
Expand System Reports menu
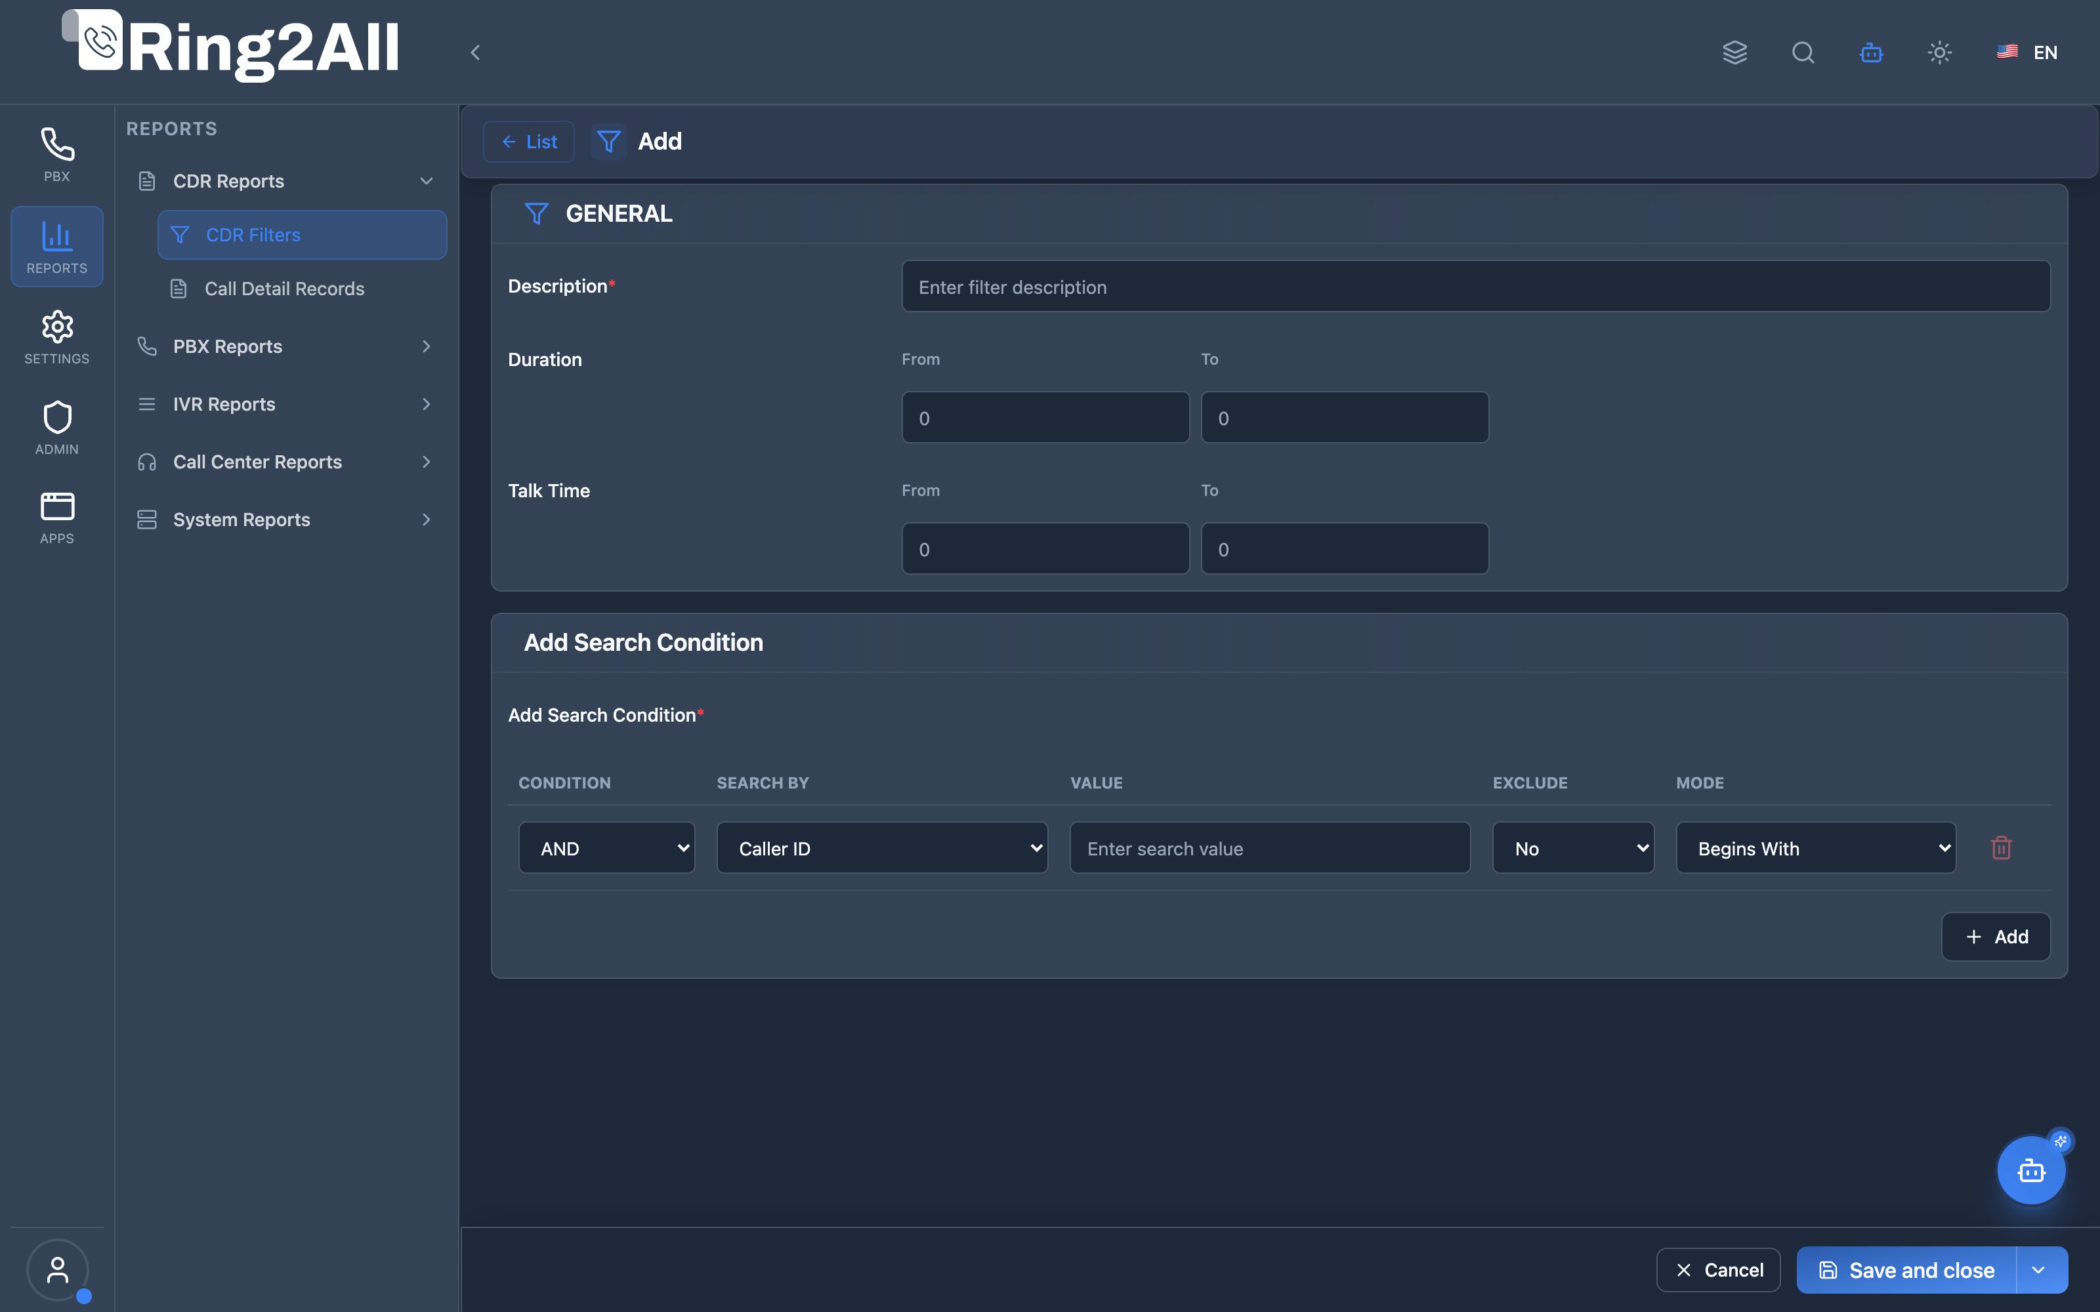(x=285, y=520)
